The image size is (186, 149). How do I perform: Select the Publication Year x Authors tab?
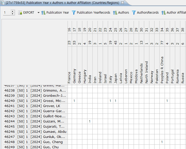point(62,3)
